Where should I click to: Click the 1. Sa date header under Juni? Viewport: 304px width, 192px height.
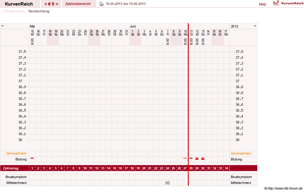point(133,33)
